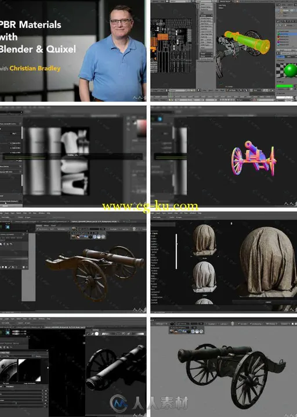The image size is (297, 417).
Task: Click first sphere in the gray-background cannon popup
Action: [x=172, y=332]
